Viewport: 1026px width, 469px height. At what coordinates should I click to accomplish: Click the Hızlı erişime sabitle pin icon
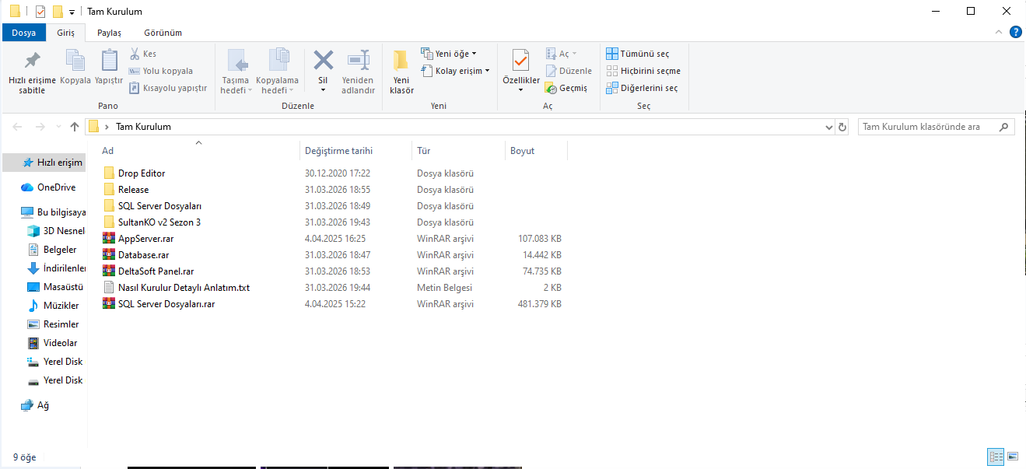(x=32, y=61)
